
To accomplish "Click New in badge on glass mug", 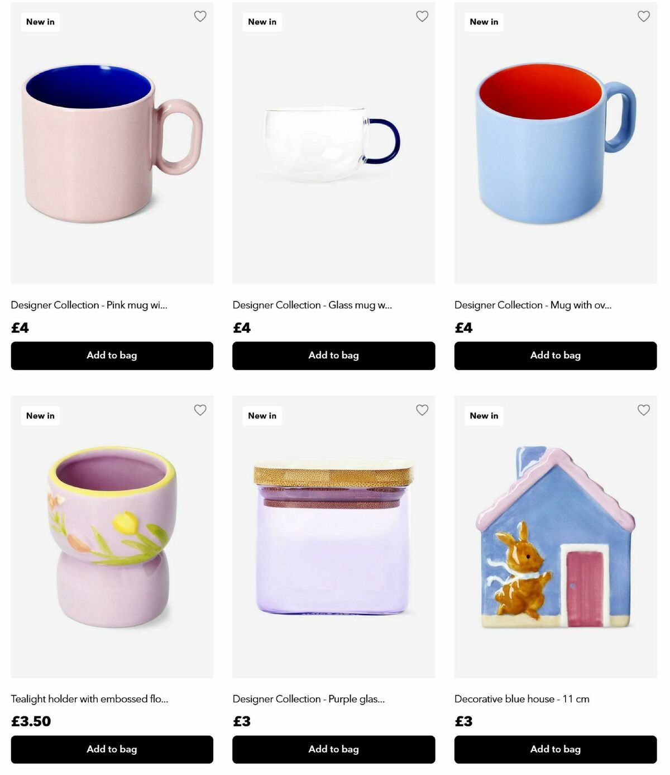I will (x=262, y=22).
